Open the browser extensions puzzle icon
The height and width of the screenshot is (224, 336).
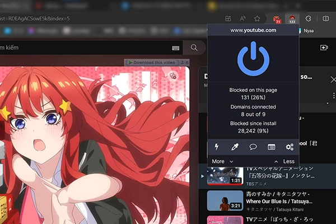pyautogui.click(x=308, y=18)
